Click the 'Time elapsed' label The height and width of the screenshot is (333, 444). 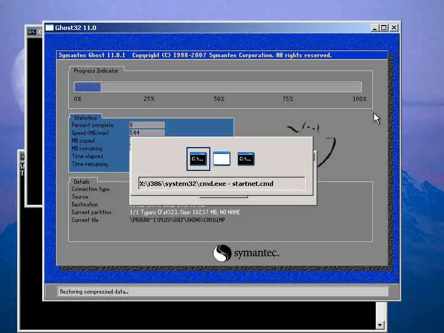(87, 157)
